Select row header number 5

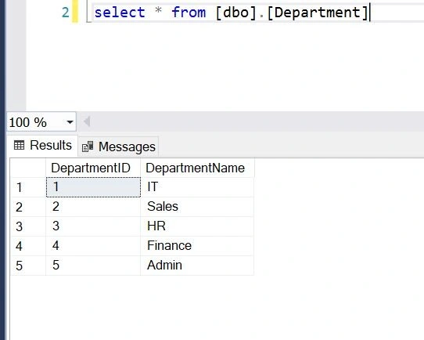pos(28,266)
